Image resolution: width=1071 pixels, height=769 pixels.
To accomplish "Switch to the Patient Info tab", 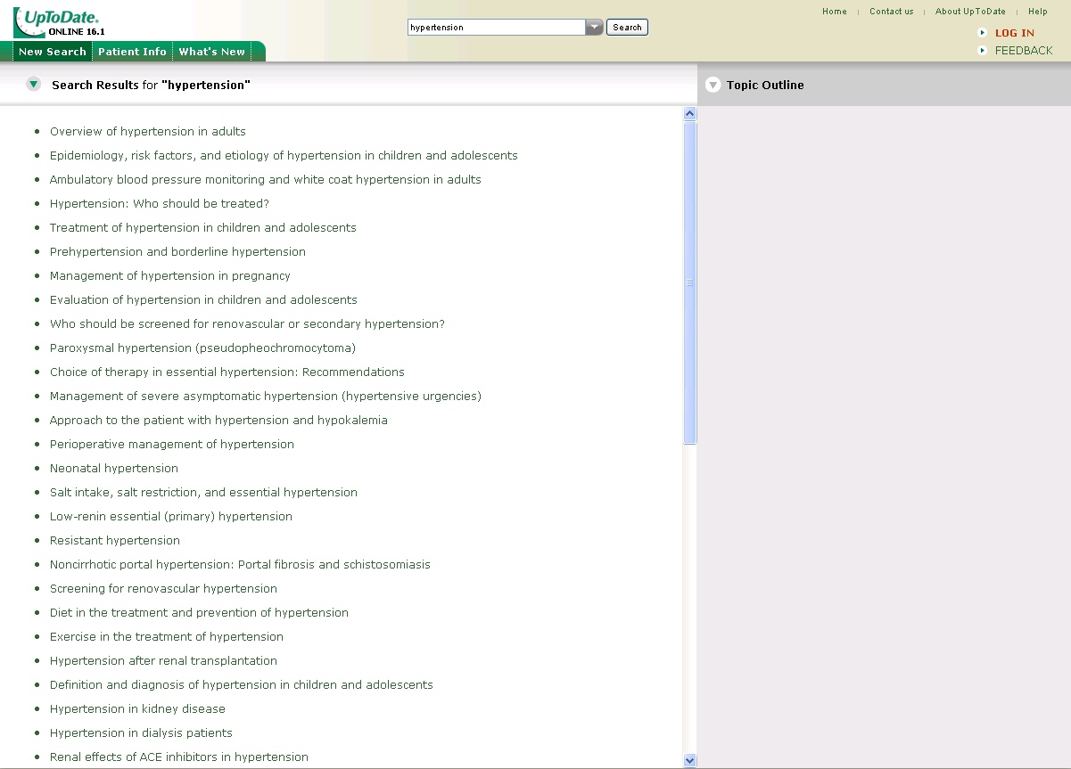I will [x=132, y=52].
